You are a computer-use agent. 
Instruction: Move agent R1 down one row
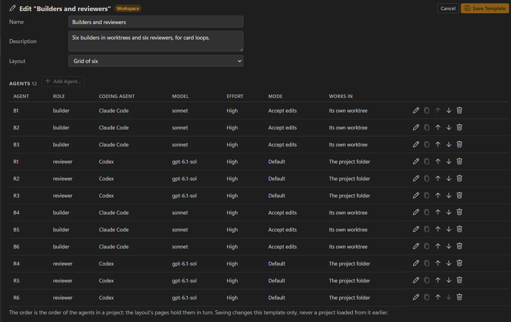[449, 161]
